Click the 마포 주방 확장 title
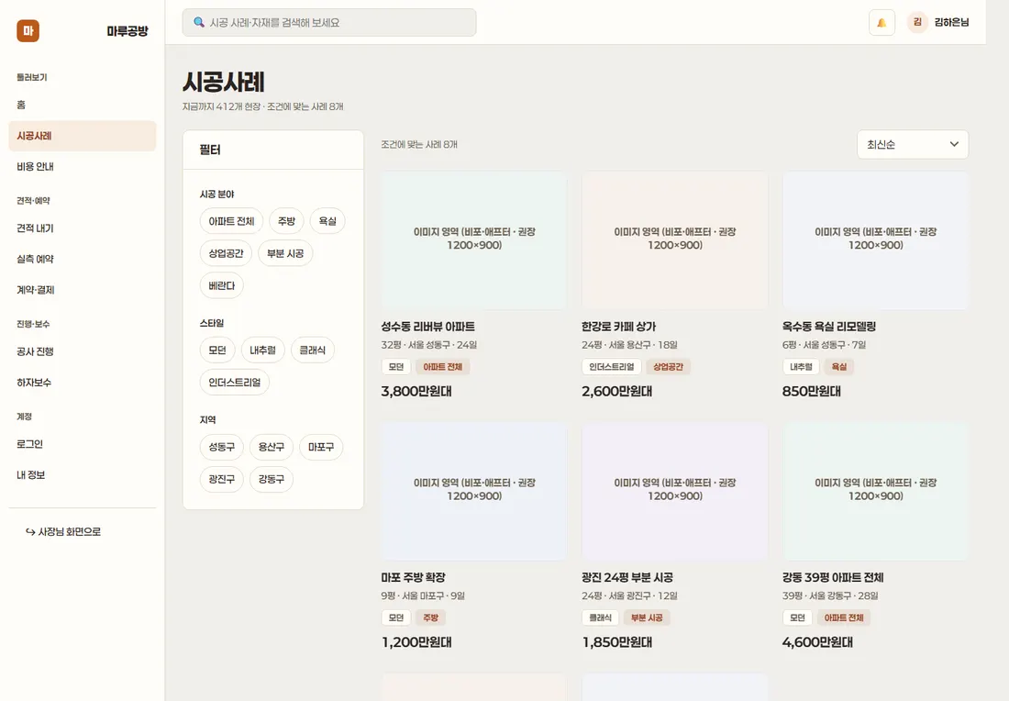 coord(413,577)
